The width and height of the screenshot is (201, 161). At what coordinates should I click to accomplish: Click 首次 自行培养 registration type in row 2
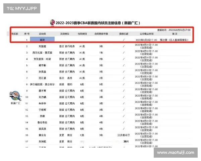click(x=67, y=46)
